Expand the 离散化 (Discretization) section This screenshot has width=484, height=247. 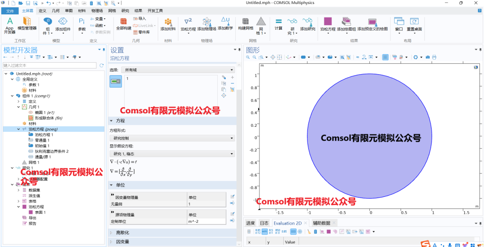112,233
